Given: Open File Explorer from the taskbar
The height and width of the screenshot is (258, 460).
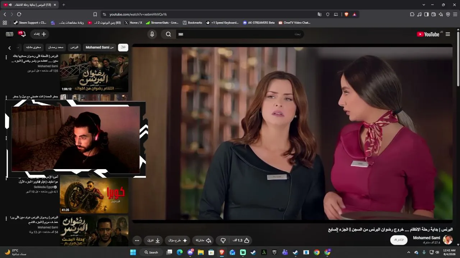Looking at the screenshot, I should coord(201,252).
